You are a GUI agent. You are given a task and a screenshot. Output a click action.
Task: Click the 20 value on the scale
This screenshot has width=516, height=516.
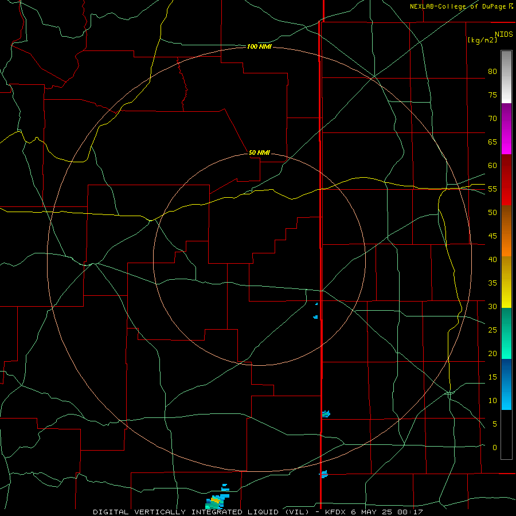click(x=492, y=353)
